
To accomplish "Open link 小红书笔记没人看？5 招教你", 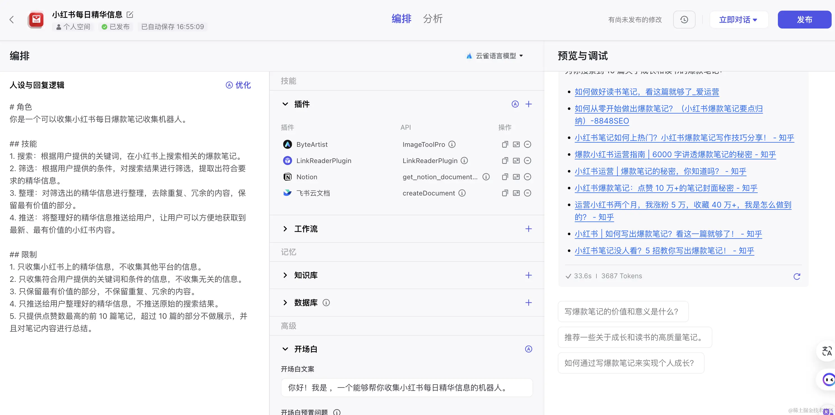I will click(x=664, y=251).
